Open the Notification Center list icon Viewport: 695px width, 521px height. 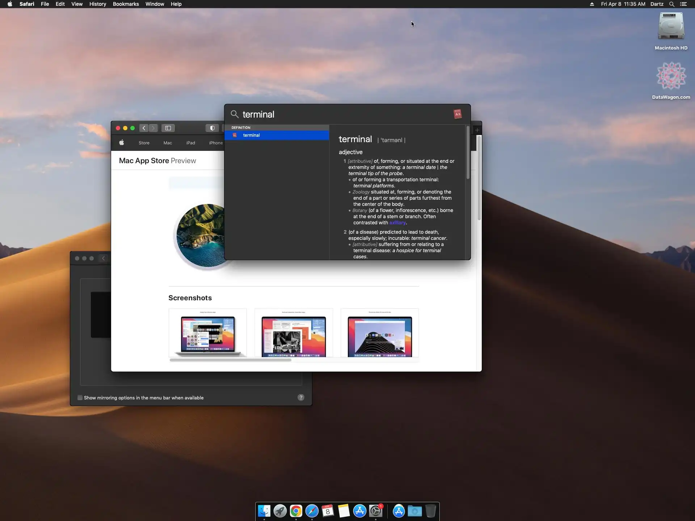683,4
